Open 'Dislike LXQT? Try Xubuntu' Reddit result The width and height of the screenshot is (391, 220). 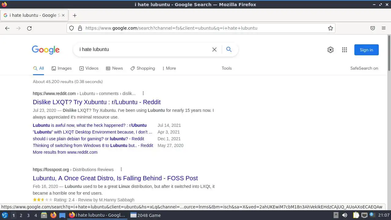[97, 102]
